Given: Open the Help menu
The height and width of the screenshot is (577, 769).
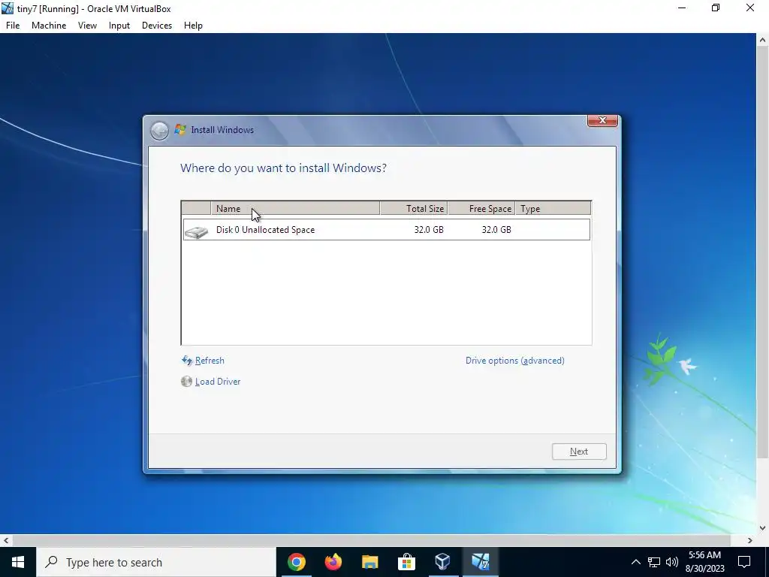Looking at the screenshot, I should coord(193,26).
